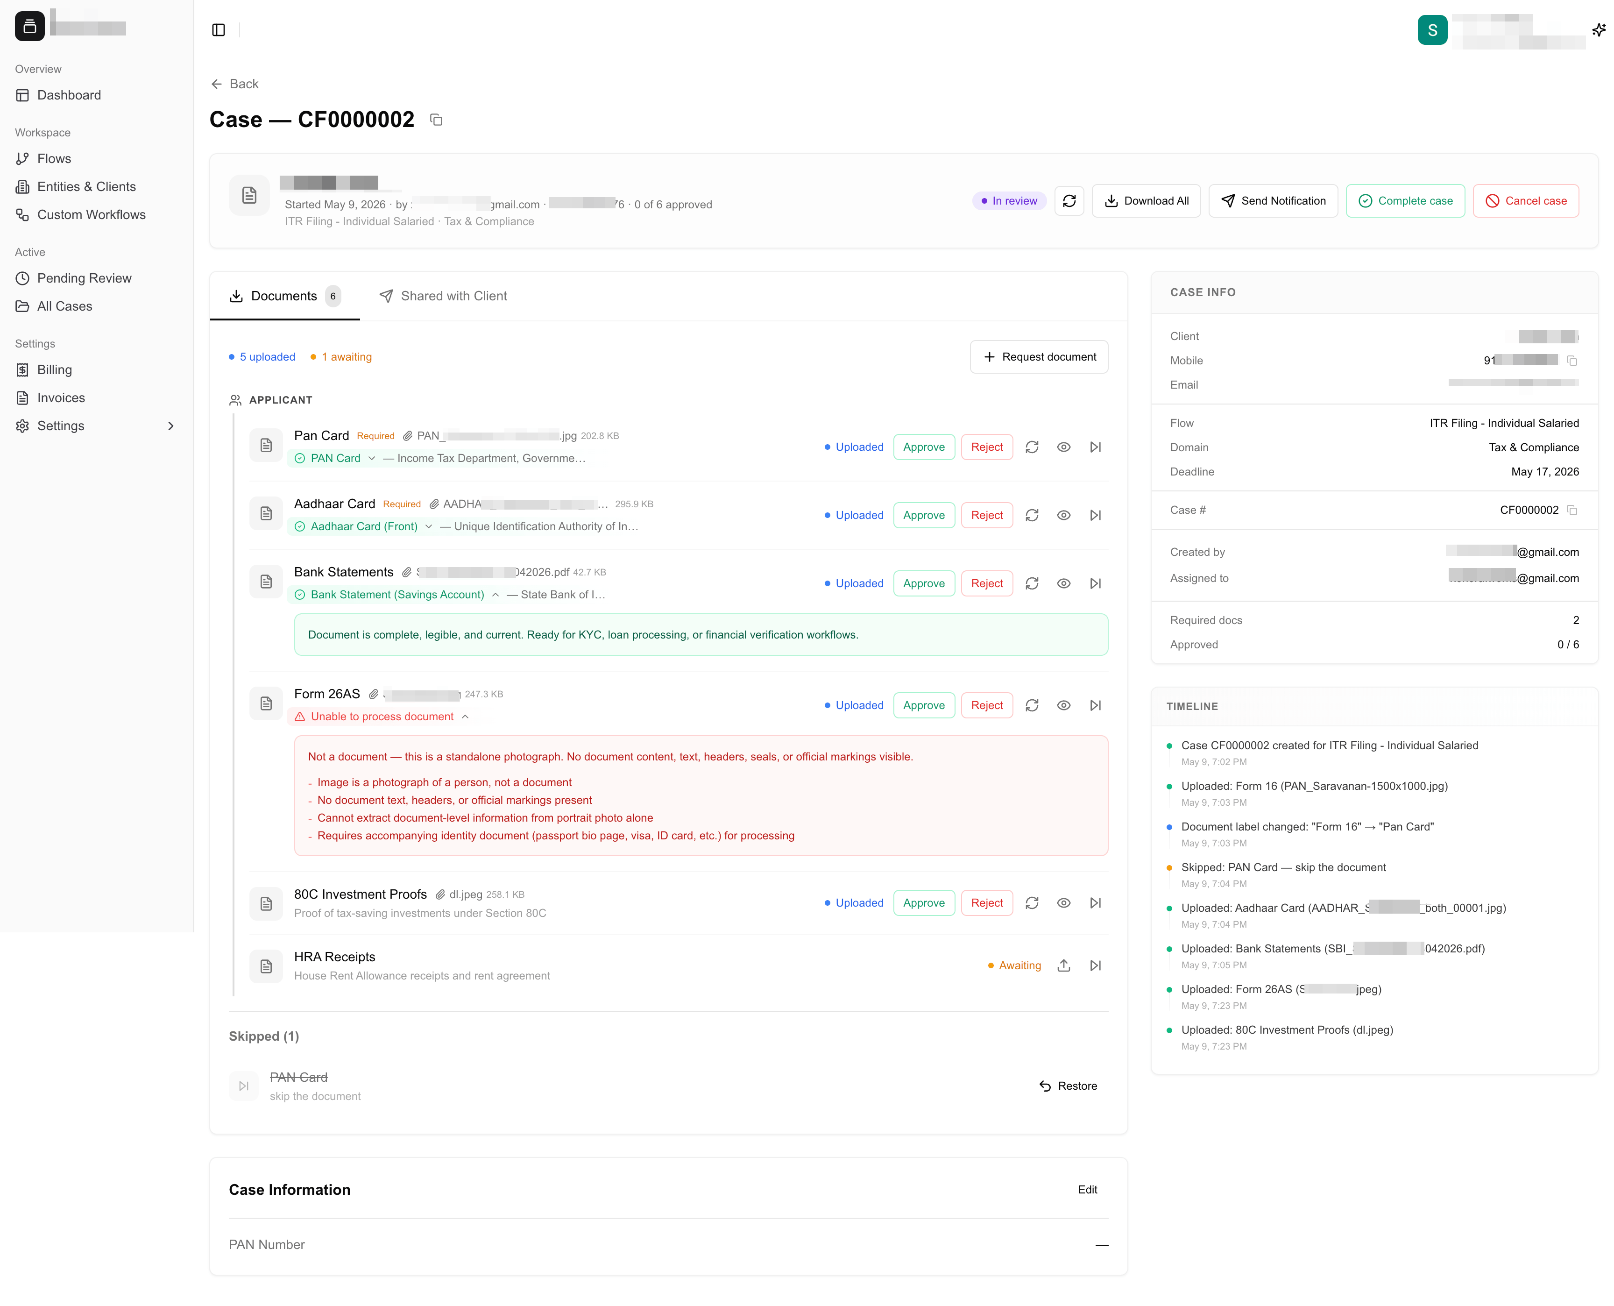Viewport: 1614px width, 1306px height.
Task: Go Back to previous page
Action: point(234,84)
